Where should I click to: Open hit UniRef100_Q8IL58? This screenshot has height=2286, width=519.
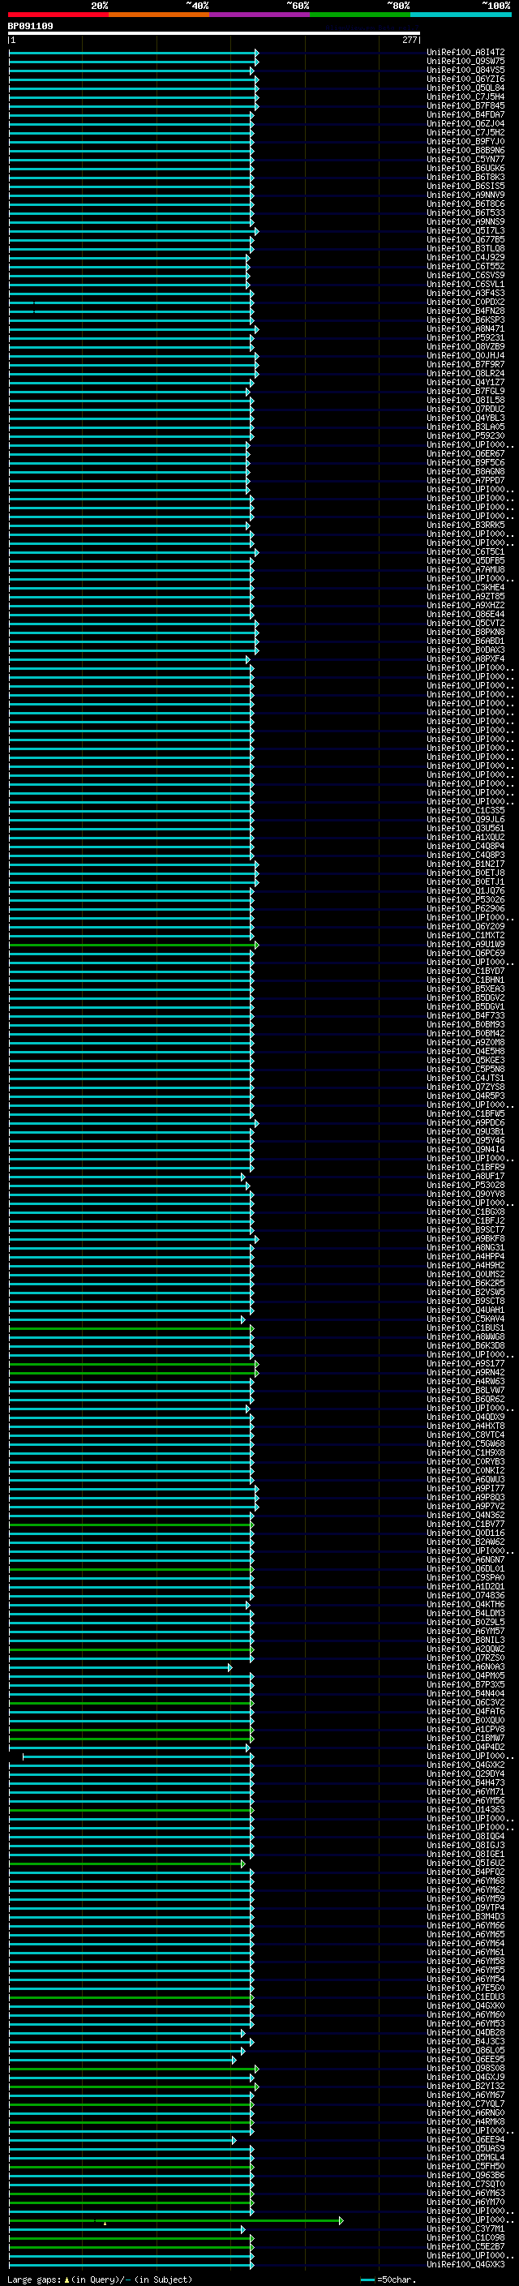click(x=465, y=401)
